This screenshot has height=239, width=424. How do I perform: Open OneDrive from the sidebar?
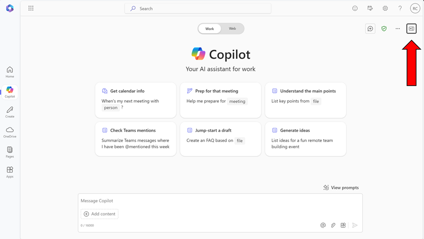coord(10,132)
